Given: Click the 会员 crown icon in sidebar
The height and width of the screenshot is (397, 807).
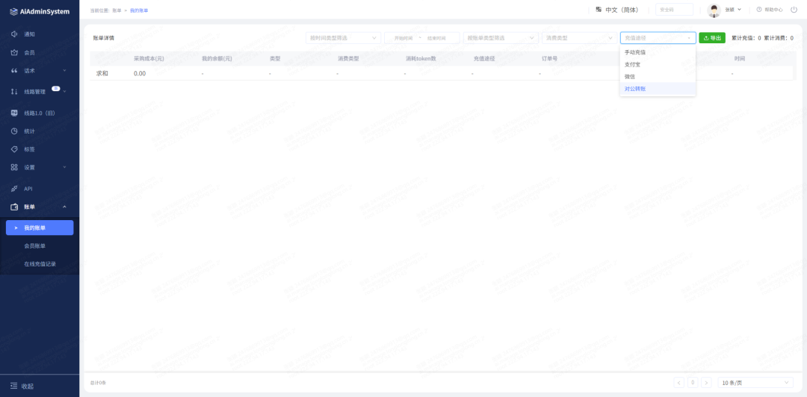Looking at the screenshot, I should click(x=14, y=52).
